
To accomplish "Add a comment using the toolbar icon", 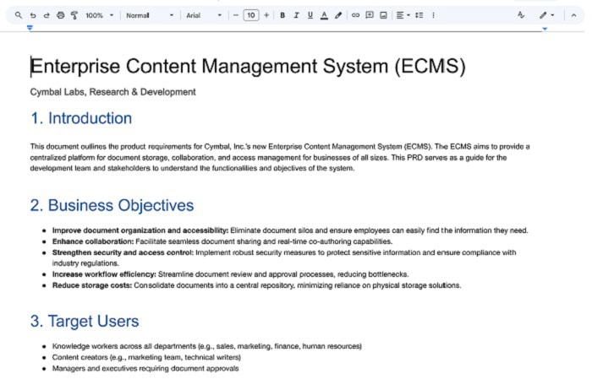I will [370, 15].
